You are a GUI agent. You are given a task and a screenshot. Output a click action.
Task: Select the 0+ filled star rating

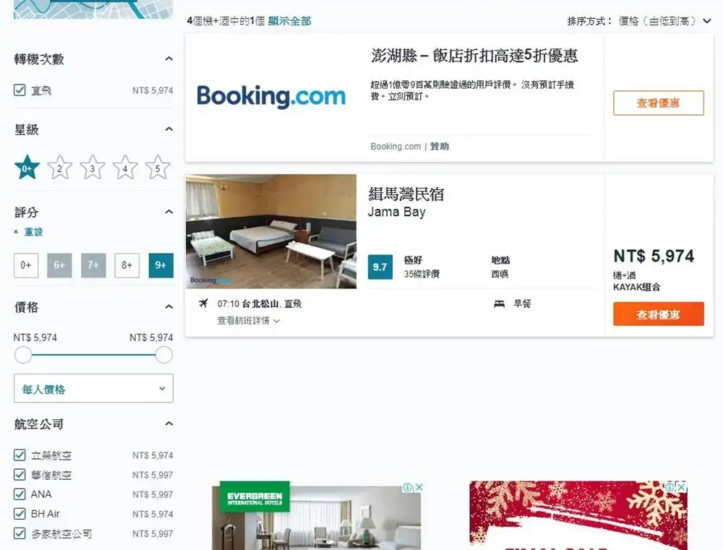point(27,168)
